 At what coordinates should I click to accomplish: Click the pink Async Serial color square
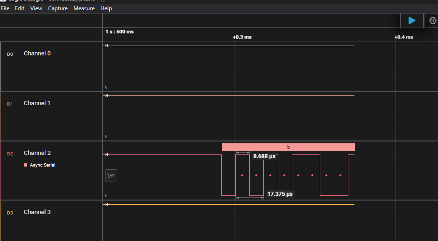[25, 165]
